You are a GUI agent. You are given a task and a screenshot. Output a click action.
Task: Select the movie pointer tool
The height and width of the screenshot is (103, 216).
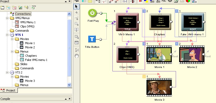pos(77,37)
